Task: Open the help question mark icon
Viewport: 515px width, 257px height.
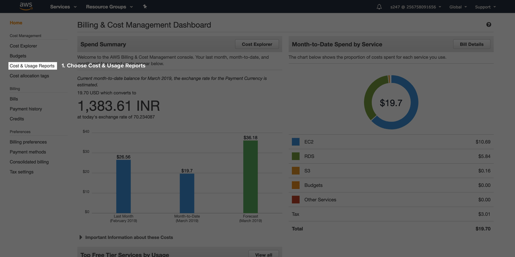Action: click(489, 25)
